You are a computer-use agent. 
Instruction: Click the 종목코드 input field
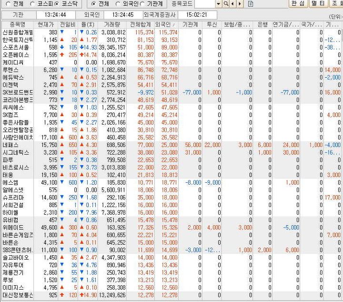(205, 4)
